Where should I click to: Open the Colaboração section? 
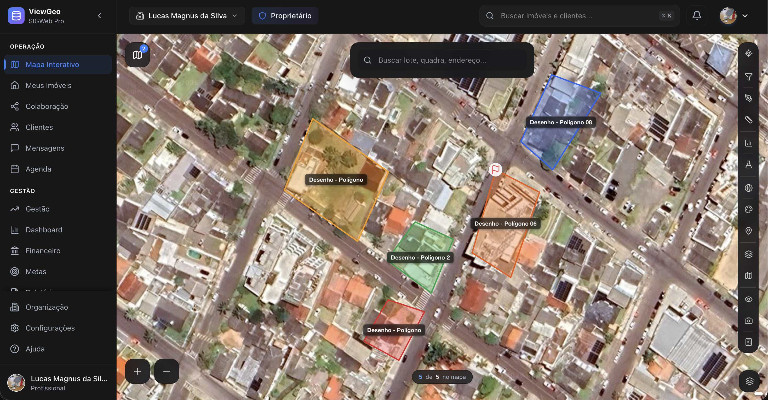[x=58, y=106]
